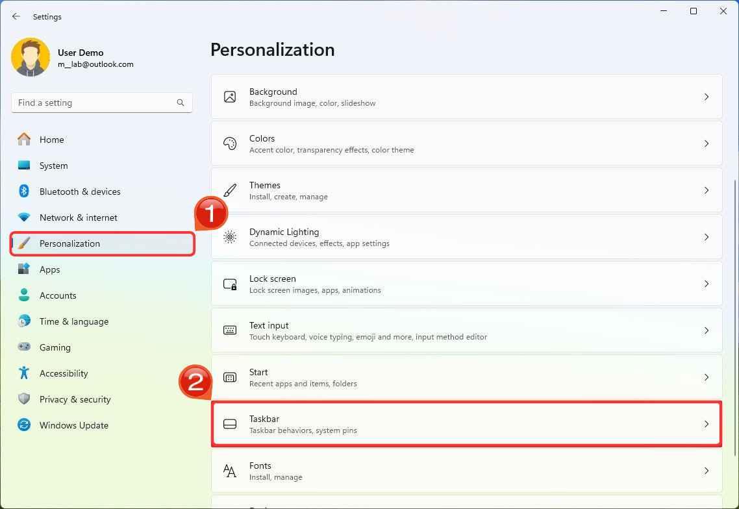Click the Network wifi icon
The height and width of the screenshot is (509, 739).
(x=24, y=217)
